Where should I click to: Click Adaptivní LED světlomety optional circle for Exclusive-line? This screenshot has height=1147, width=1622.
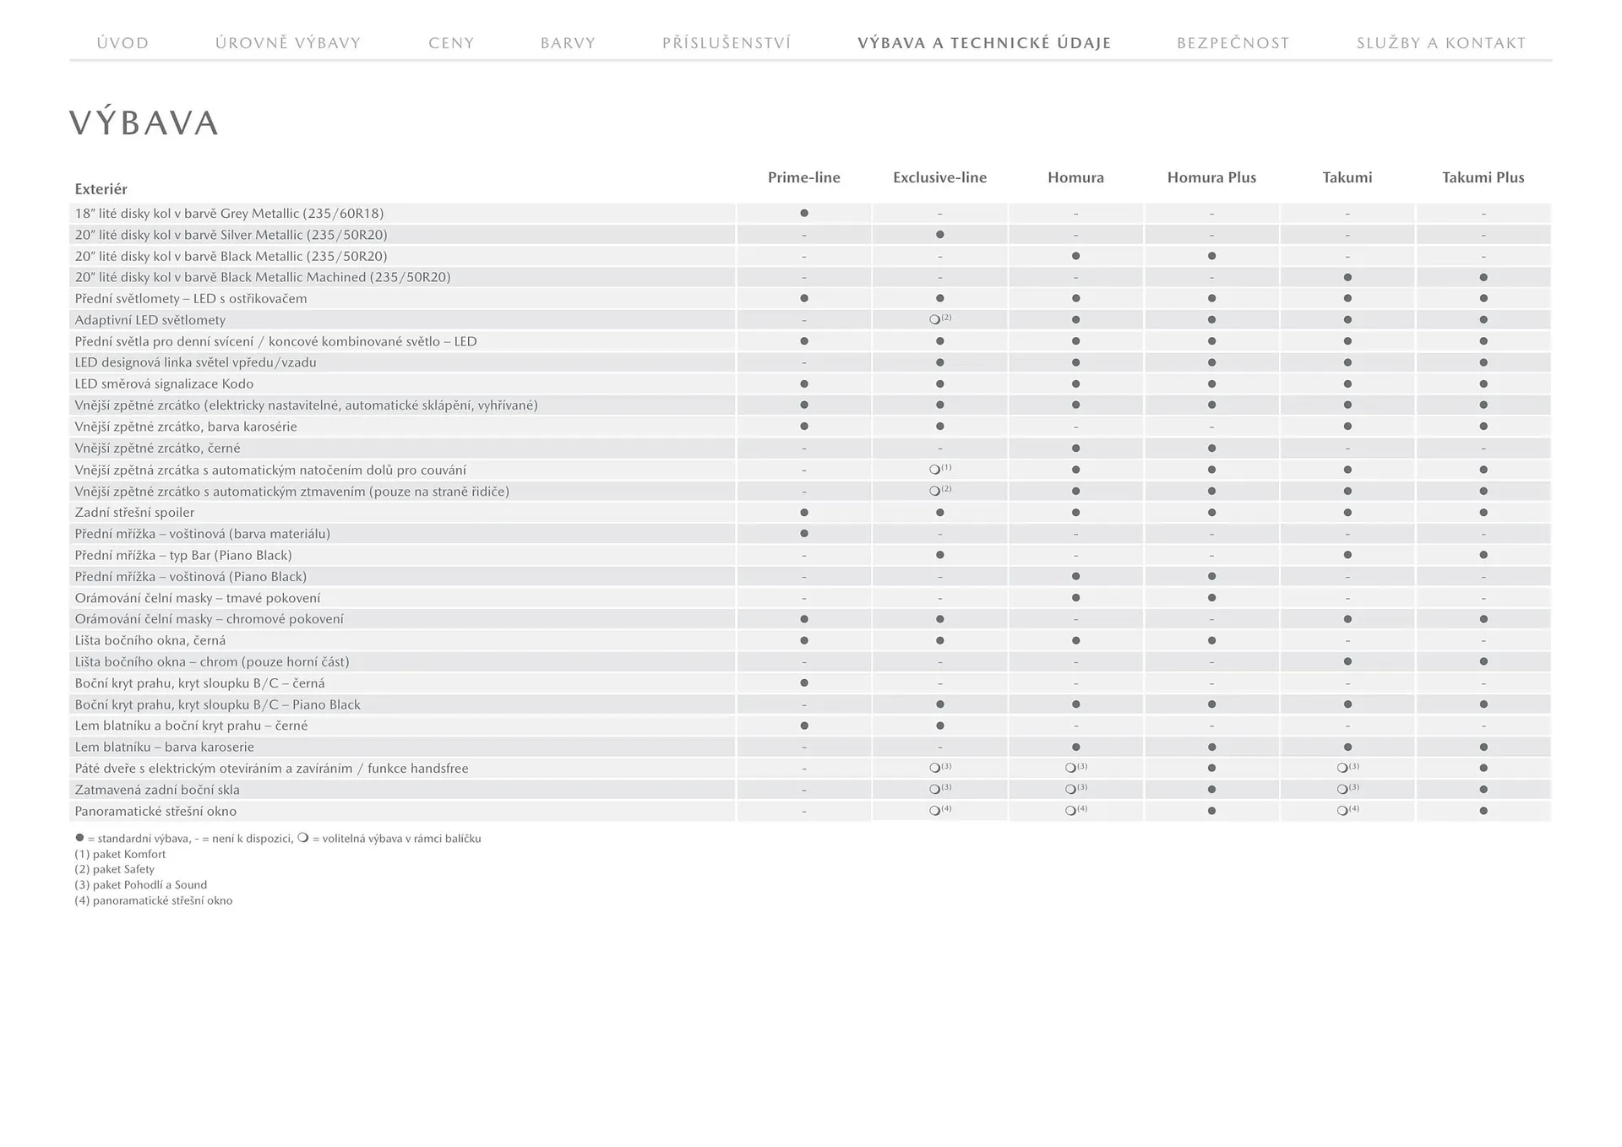click(934, 320)
